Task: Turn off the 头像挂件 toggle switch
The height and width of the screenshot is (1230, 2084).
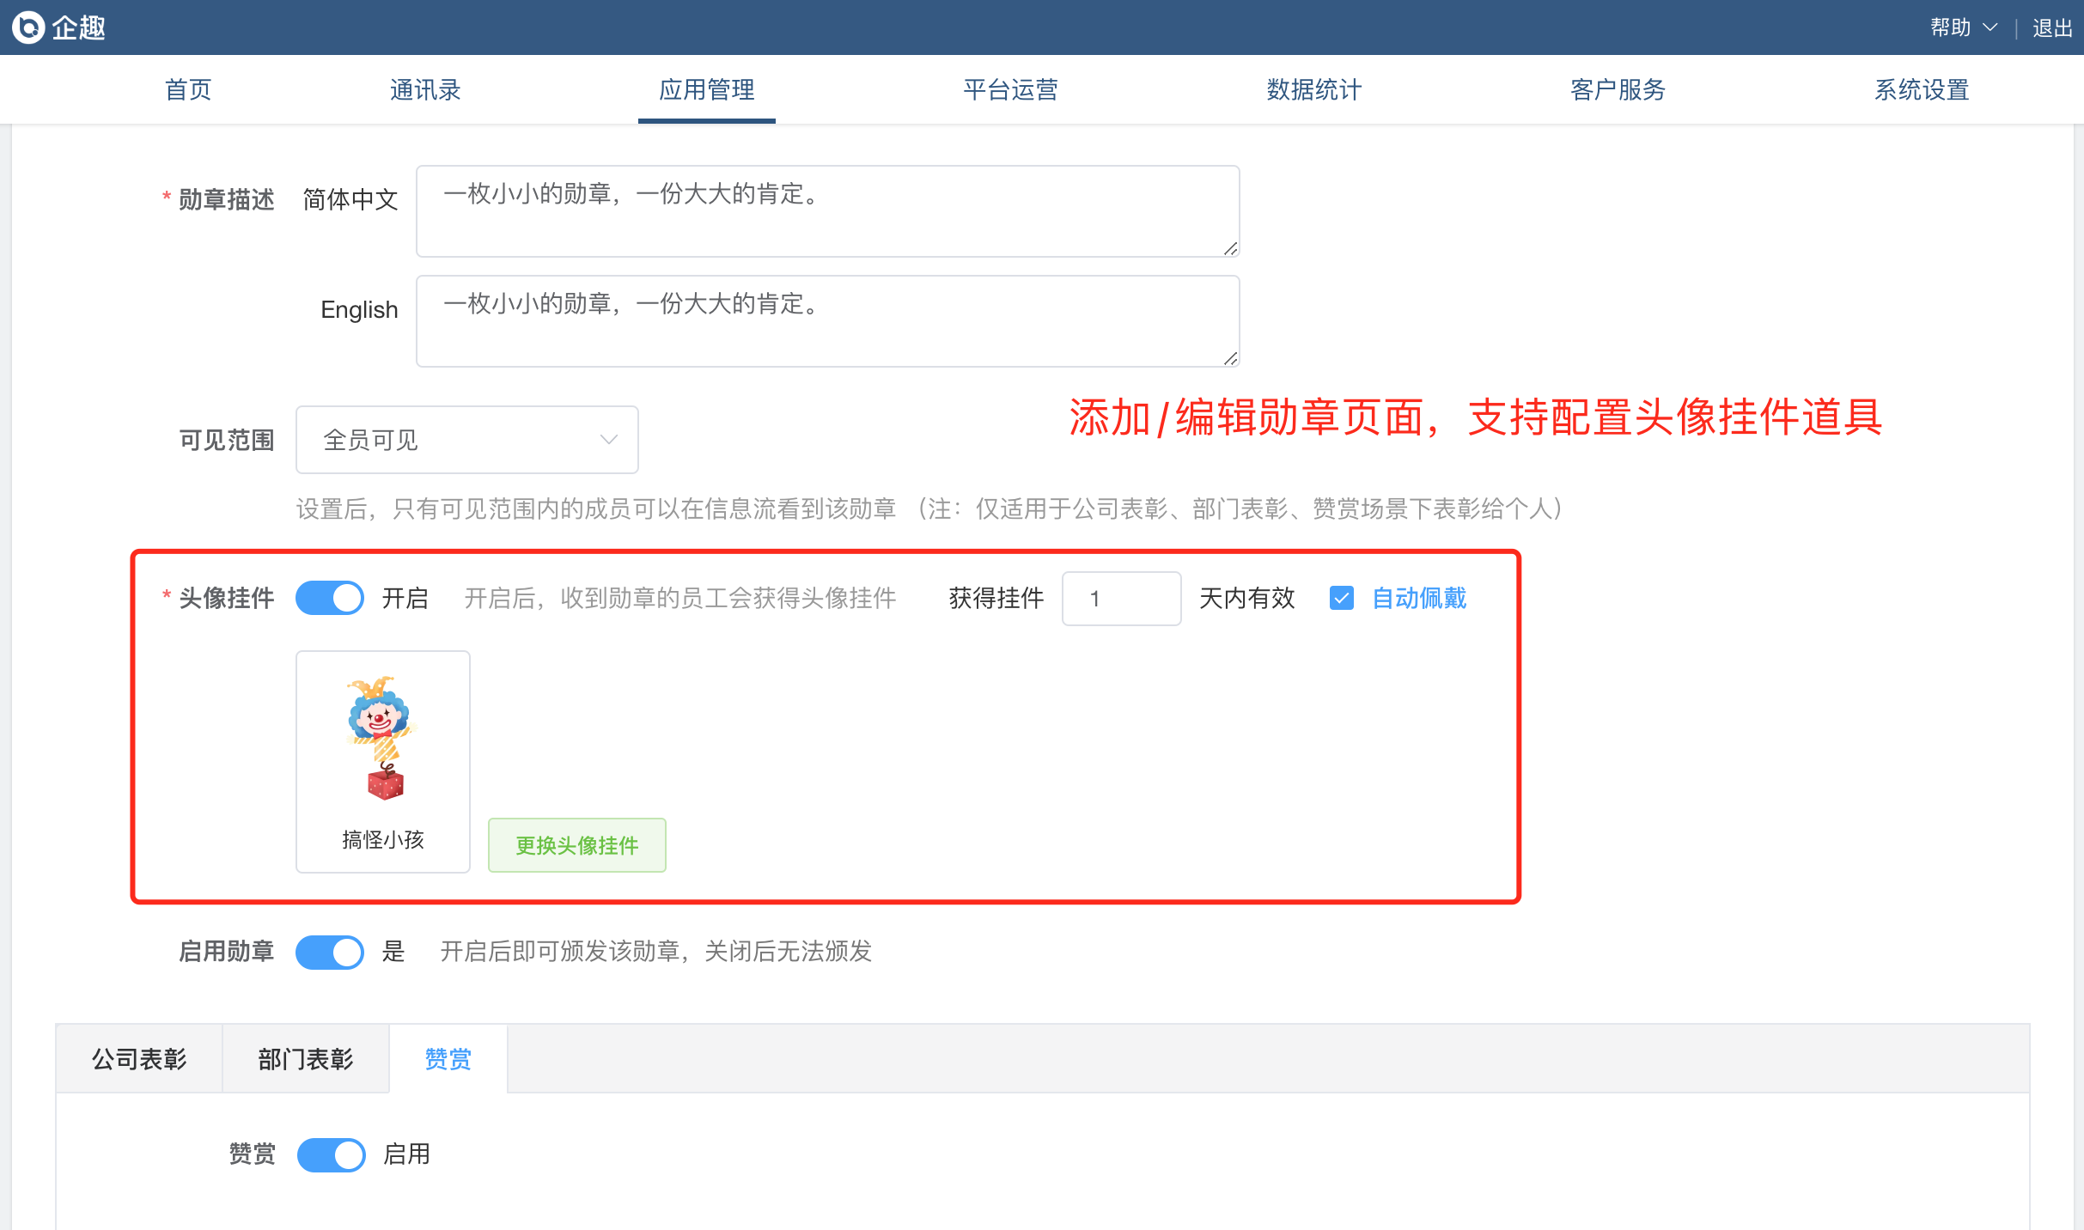Action: pyautogui.click(x=330, y=598)
